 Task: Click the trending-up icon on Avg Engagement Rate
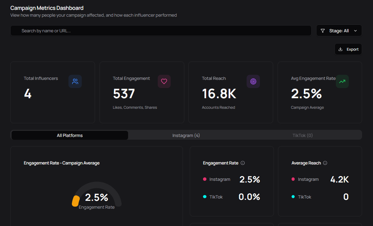pyautogui.click(x=342, y=81)
